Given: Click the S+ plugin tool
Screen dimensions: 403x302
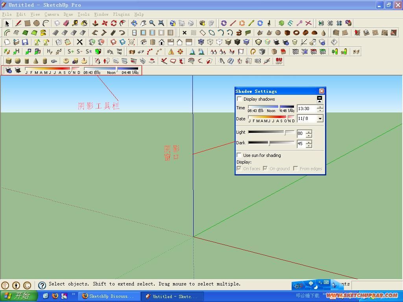Looking at the screenshot, I should 71,52.
